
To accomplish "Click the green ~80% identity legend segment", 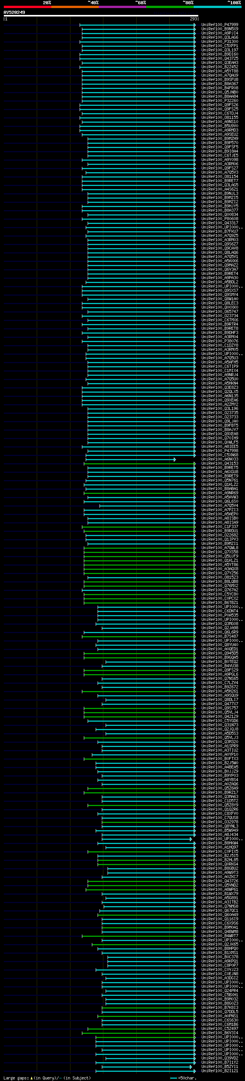I will pos(170,7).
